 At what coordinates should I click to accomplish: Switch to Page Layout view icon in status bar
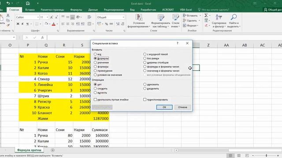tap(239, 155)
